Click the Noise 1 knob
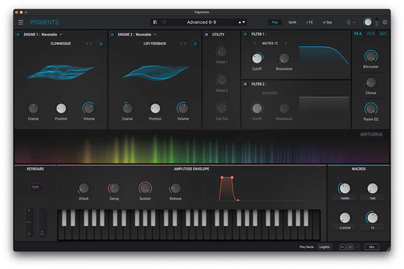Viewport: 404px width, 269px height. tap(222, 52)
